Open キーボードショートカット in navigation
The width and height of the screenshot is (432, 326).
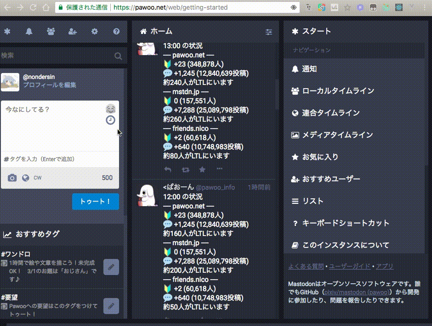coord(354,223)
